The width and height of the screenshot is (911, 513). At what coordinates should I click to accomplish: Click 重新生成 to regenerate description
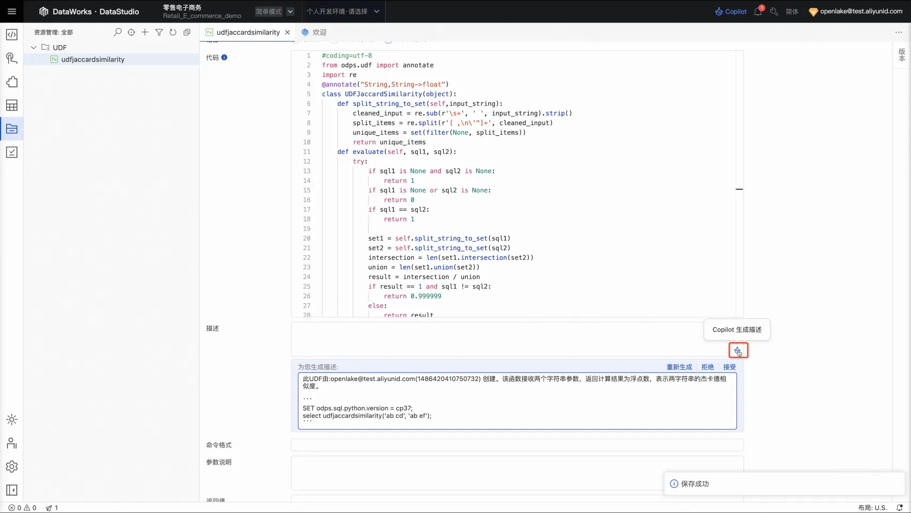679,367
